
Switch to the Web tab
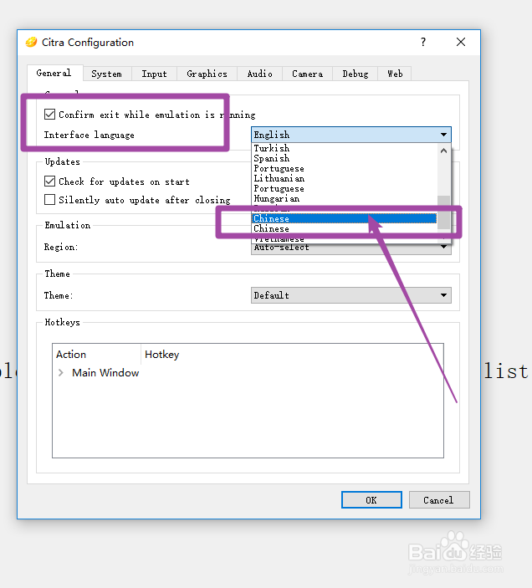395,74
